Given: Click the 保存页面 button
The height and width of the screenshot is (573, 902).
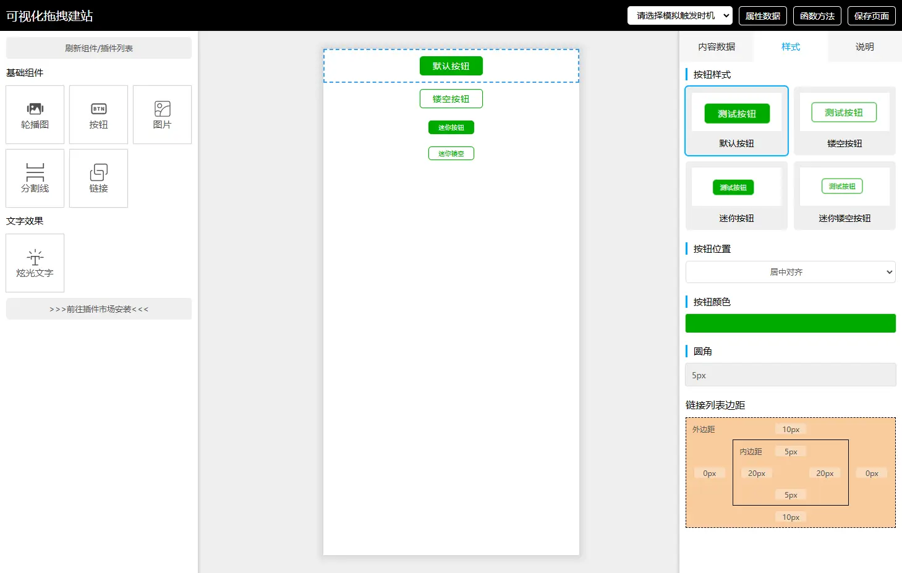Looking at the screenshot, I should (871, 16).
